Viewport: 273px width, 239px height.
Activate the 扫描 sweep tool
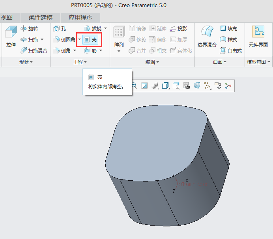(x=29, y=40)
